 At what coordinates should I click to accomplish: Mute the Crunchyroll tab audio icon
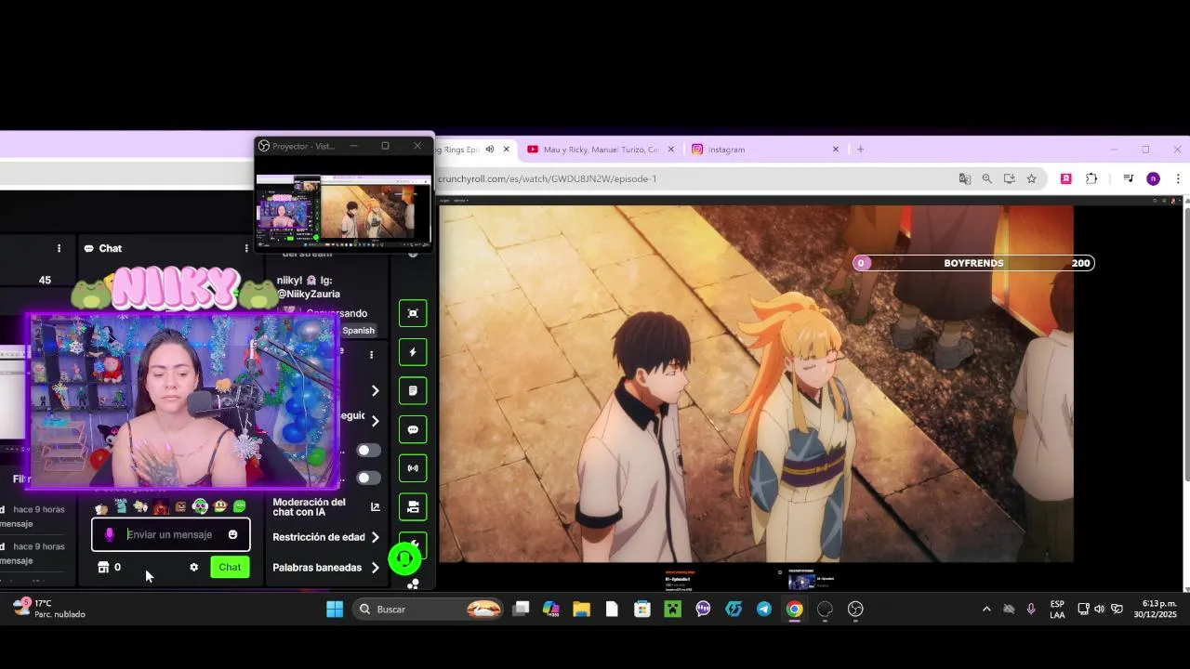489,149
